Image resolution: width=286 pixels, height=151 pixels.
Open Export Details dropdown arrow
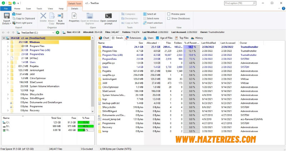click(10, 24)
